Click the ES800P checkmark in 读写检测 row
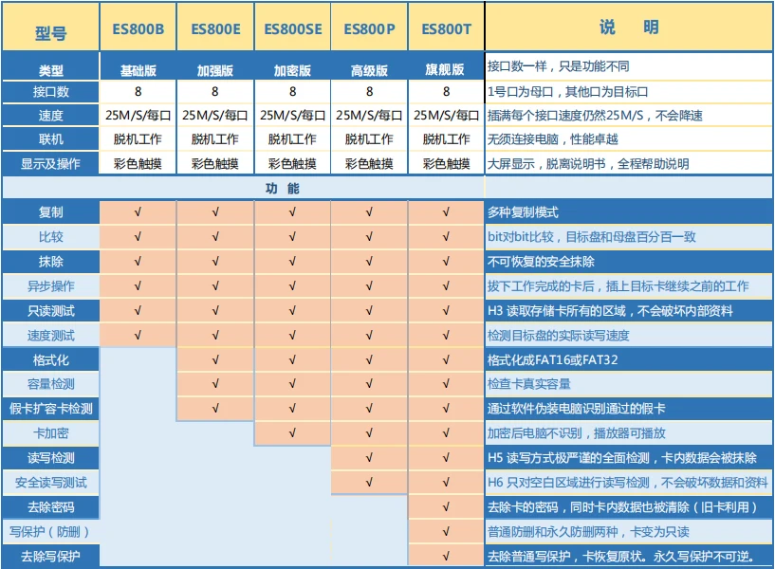The width and height of the screenshot is (775, 569). click(x=369, y=458)
